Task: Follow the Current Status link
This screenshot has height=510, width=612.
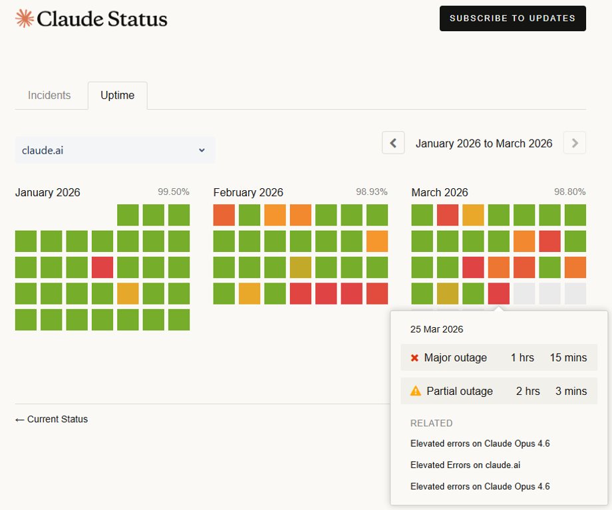Action: (51, 420)
